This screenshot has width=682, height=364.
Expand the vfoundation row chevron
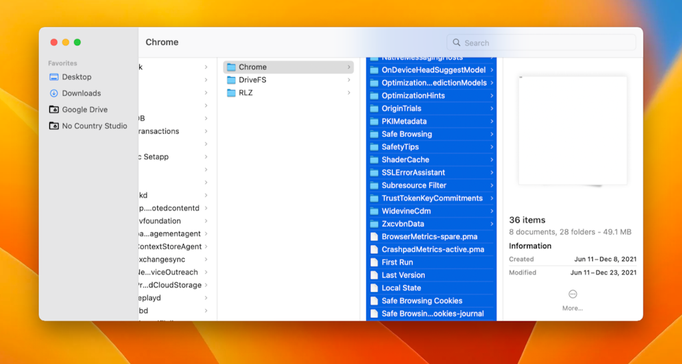click(x=206, y=221)
